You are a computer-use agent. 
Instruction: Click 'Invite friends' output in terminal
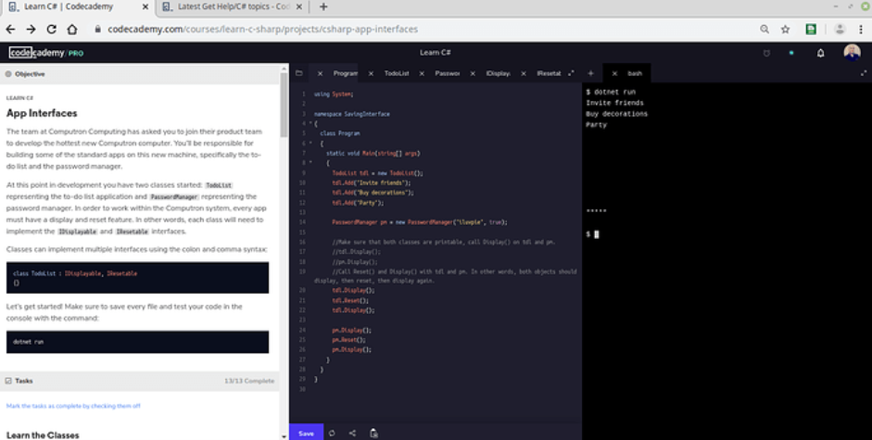[x=614, y=103]
